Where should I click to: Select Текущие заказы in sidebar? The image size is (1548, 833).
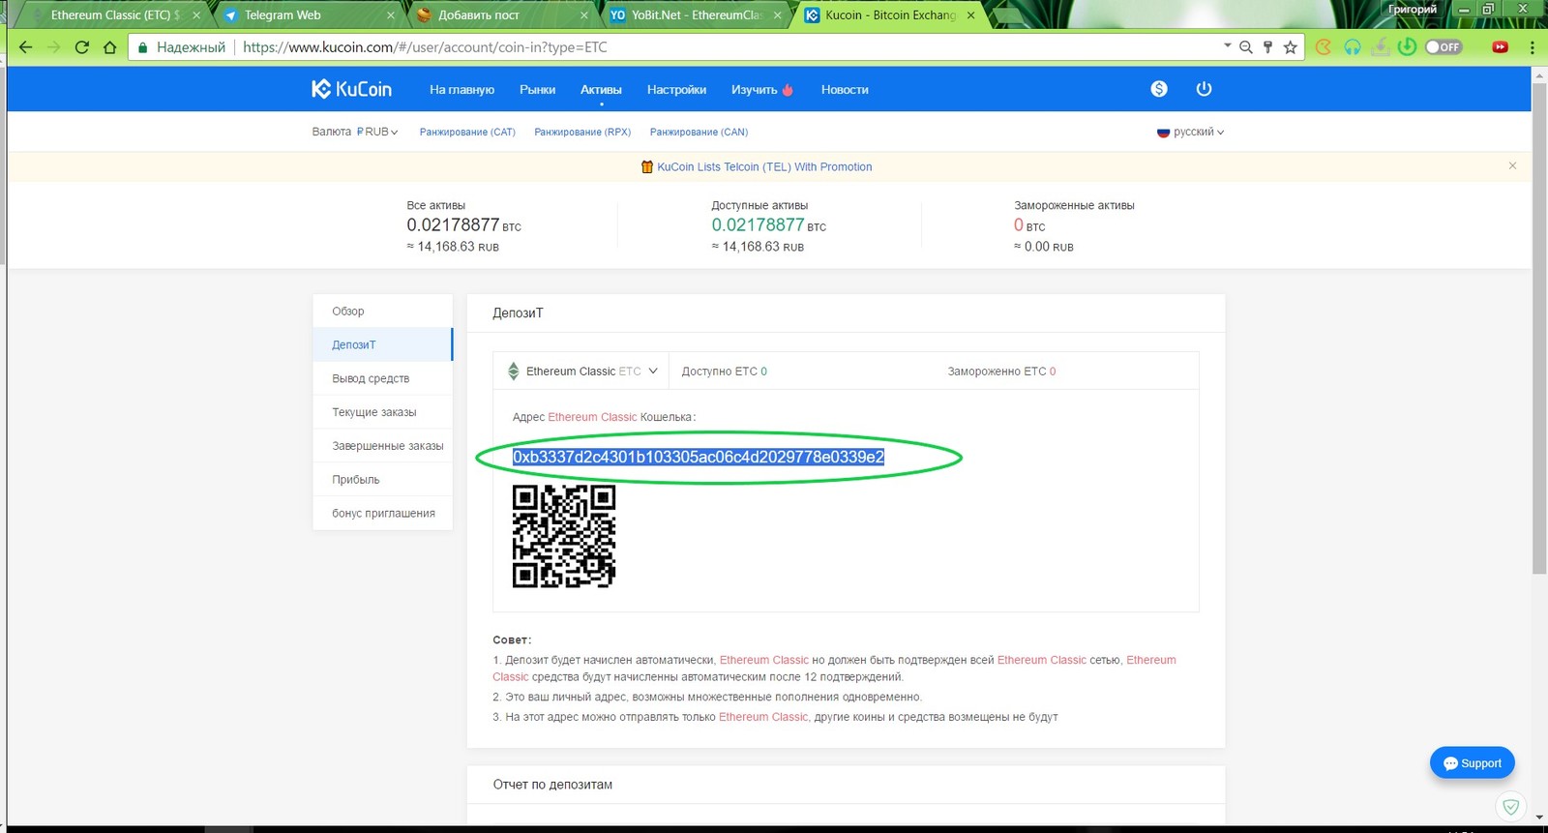coord(382,412)
